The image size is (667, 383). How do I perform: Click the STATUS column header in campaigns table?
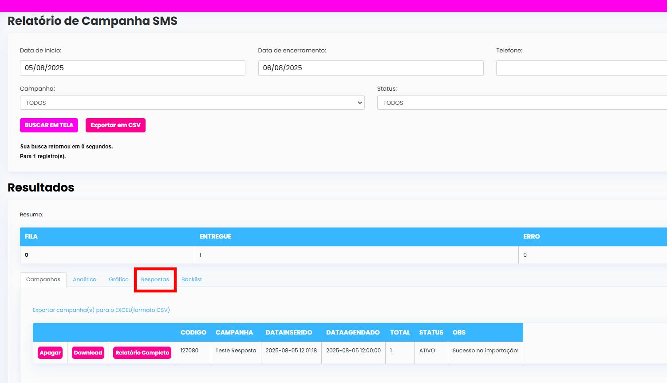point(431,332)
